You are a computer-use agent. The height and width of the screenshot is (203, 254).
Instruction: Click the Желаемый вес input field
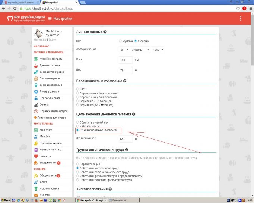coord(126,139)
